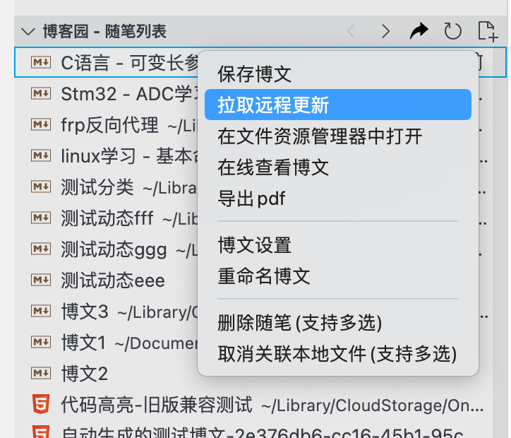Refresh the post list
This screenshot has height=438, width=511.
pyautogui.click(x=452, y=31)
